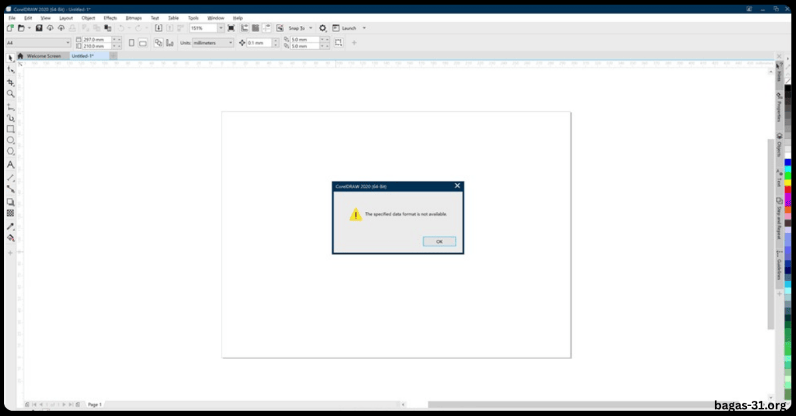Select the Text tool
The image size is (796, 416).
[10, 164]
